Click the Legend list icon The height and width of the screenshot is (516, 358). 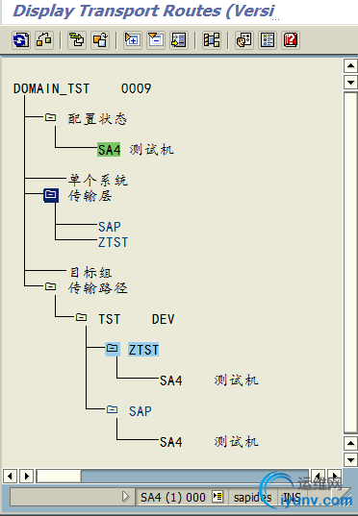point(268,40)
